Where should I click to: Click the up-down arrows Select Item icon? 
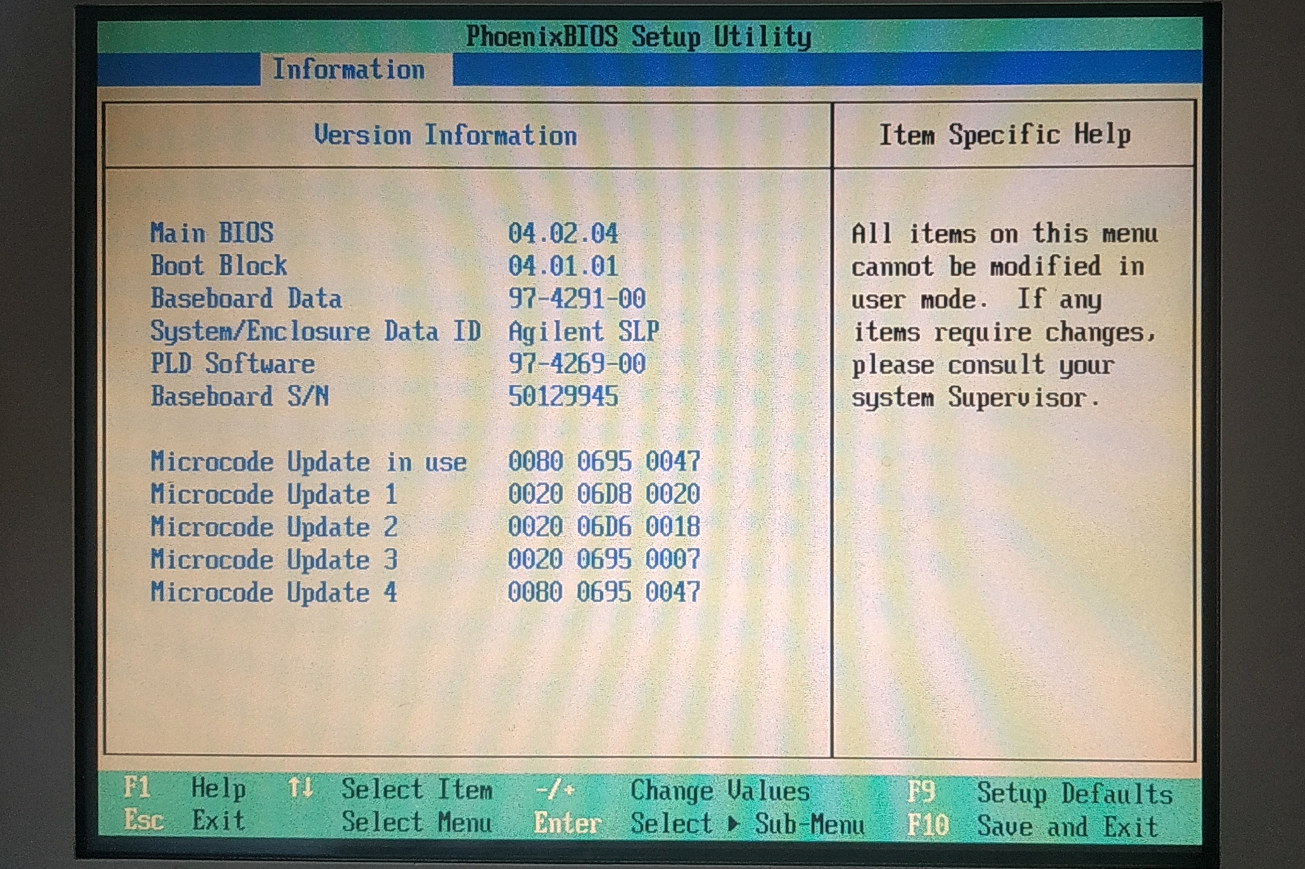301,788
